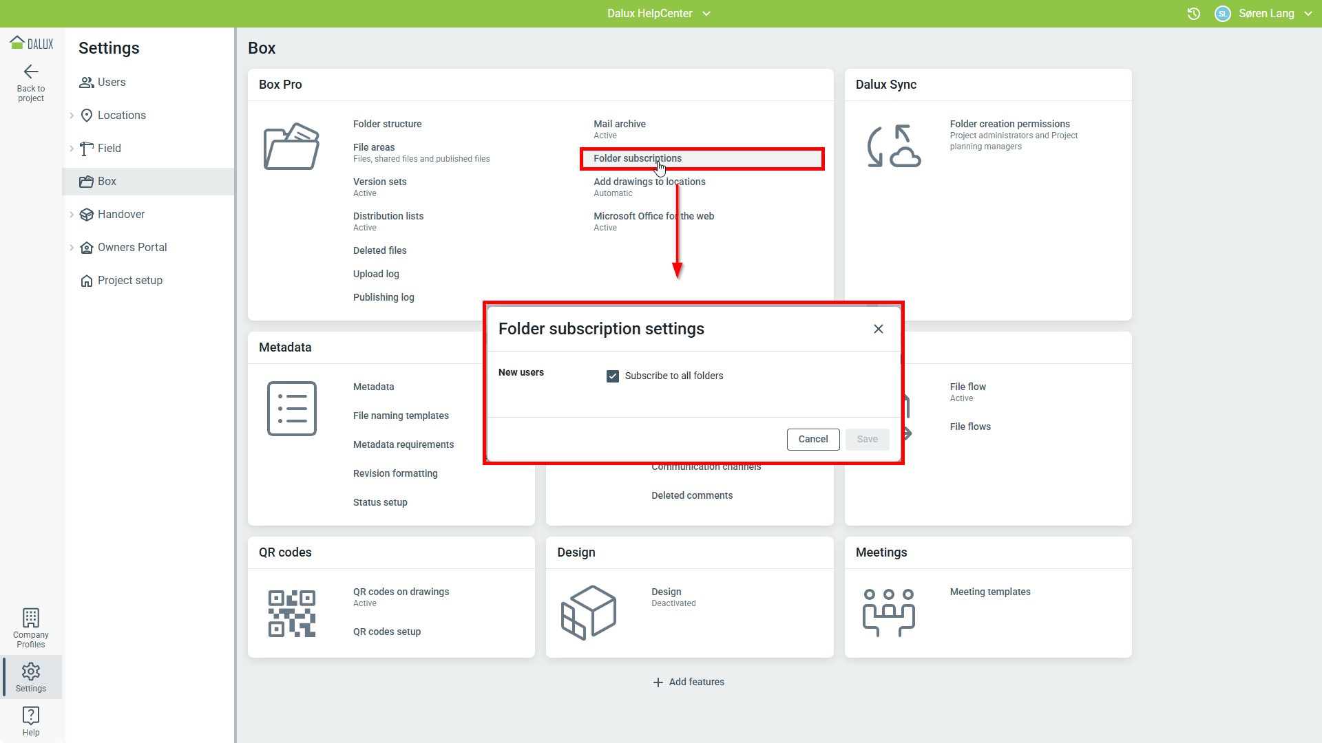Click the Back to project arrow icon
This screenshot has width=1322, height=743.
(x=31, y=72)
